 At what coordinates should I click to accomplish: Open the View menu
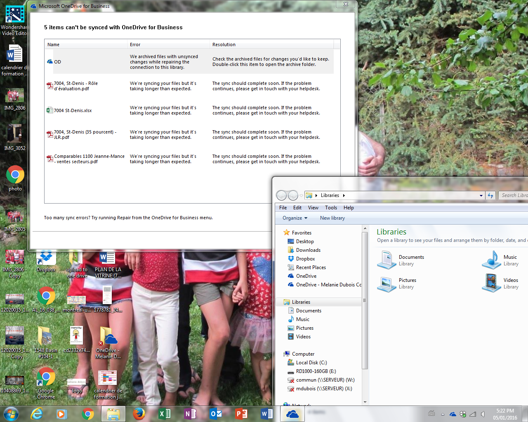[x=313, y=208]
